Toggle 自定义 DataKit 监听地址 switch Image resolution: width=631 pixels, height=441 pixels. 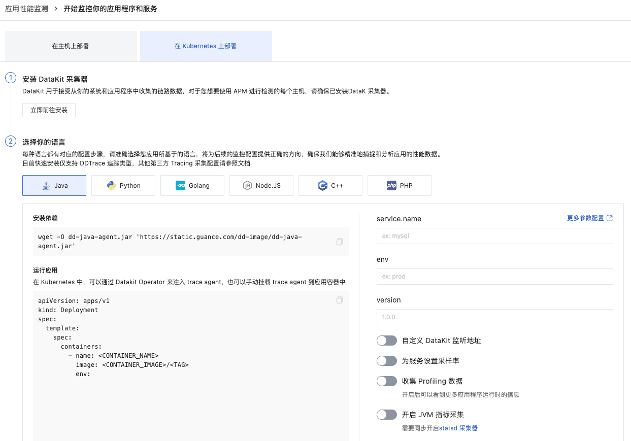387,341
